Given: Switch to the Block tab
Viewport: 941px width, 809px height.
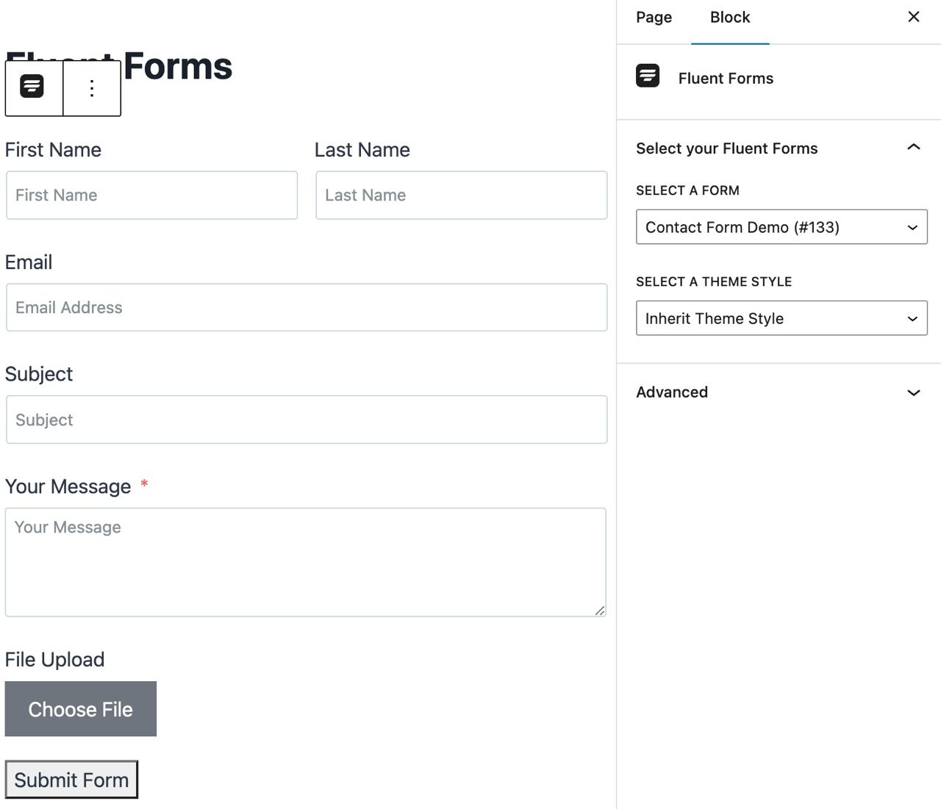Looking at the screenshot, I should 729,18.
